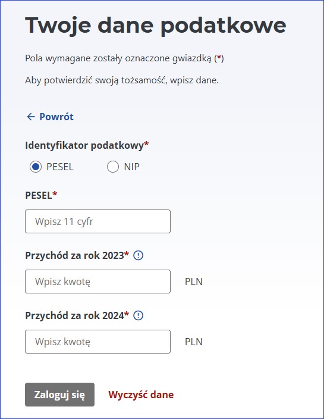
Task: Click the back arrow icon beside Powrót
Action: 31,117
